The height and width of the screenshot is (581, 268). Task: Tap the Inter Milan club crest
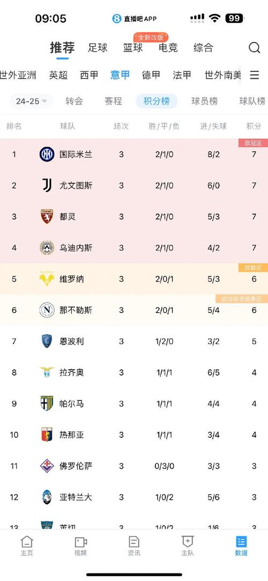point(47,154)
